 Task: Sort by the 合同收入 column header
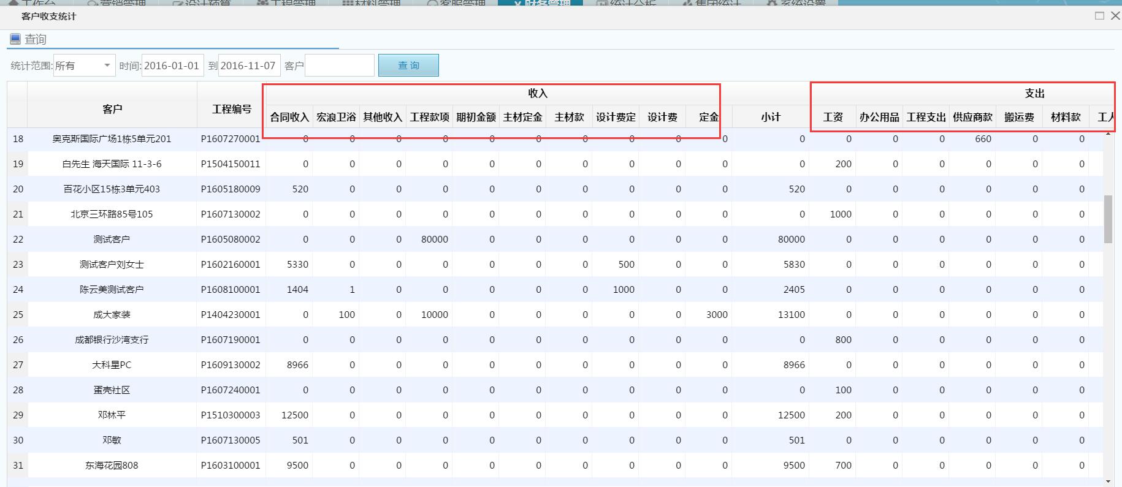click(x=289, y=117)
